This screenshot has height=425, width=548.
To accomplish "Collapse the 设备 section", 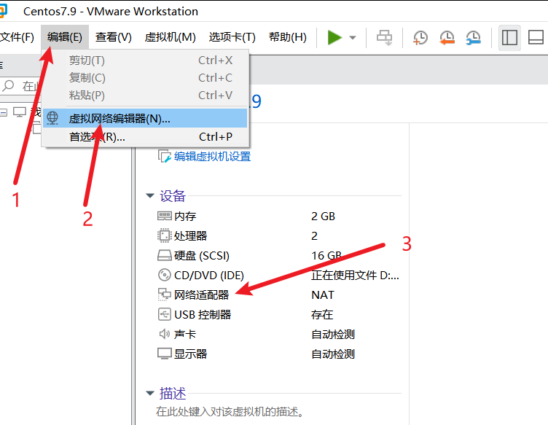I will coord(150,195).
